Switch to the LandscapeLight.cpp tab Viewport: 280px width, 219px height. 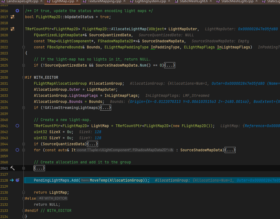(22, 1)
